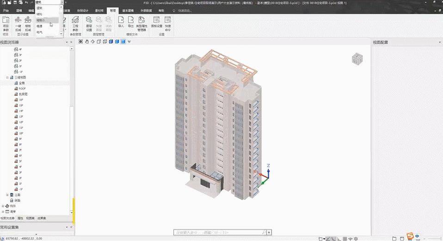This screenshot has height=241, width=443.
Task: Switch to the 协同设计 ribbon tab
Action: point(82,10)
